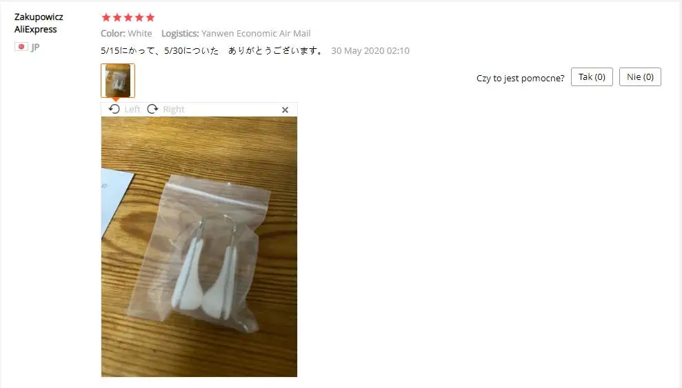Viewport: 682px width, 388px height.
Task: Click the fifth red rating star
Action: click(150, 17)
